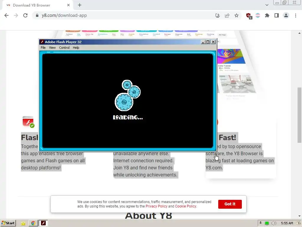
Task: Open a new Chrome tab
Action: [80, 5]
